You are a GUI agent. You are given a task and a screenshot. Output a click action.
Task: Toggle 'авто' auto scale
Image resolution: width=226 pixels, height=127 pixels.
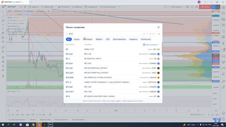pyautogui.click(x=217, y=115)
